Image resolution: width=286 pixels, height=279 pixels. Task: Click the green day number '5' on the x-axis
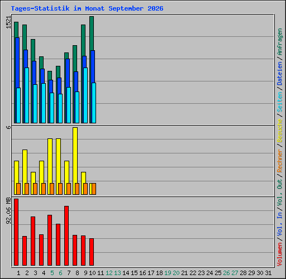(52, 273)
